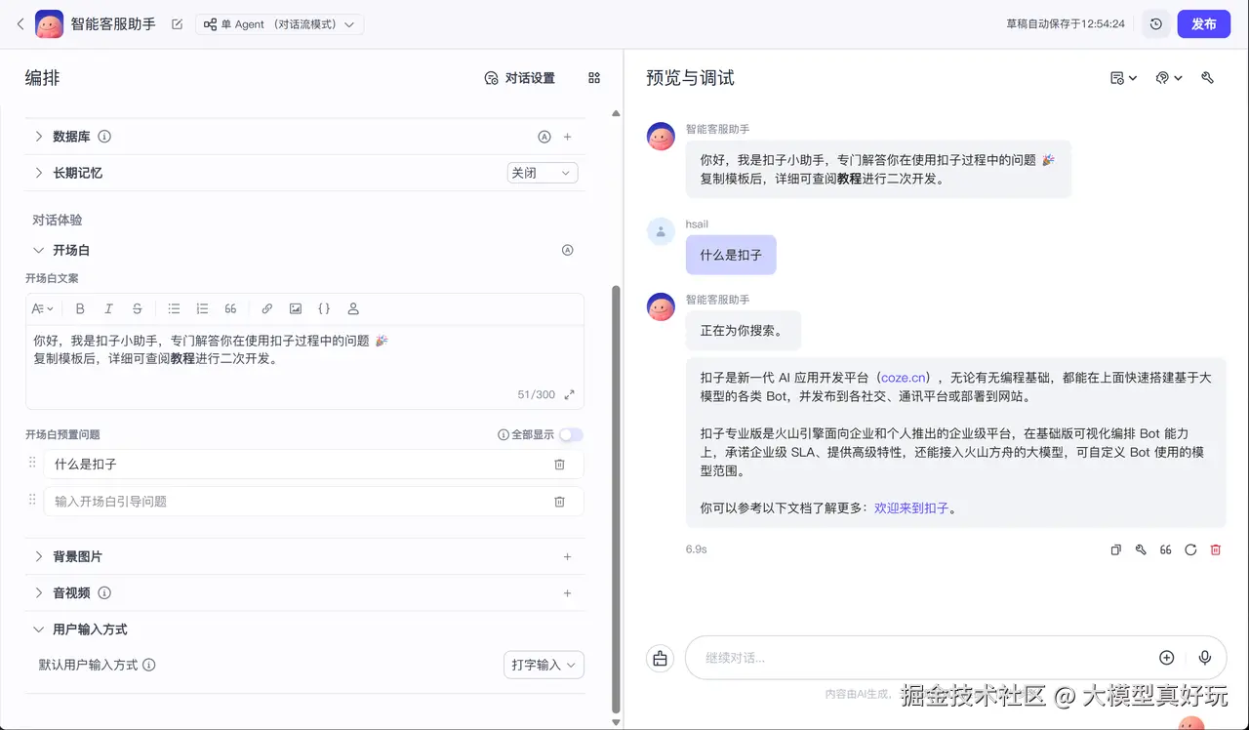Open the 欢迎来到扣子 document link
The image size is (1249, 730).
point(911,508)
